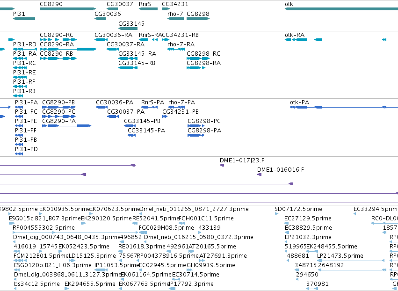Screen dimensions: 398x291
Task: Select the CG33145-RB transcript
Action: tap(128, 68)
